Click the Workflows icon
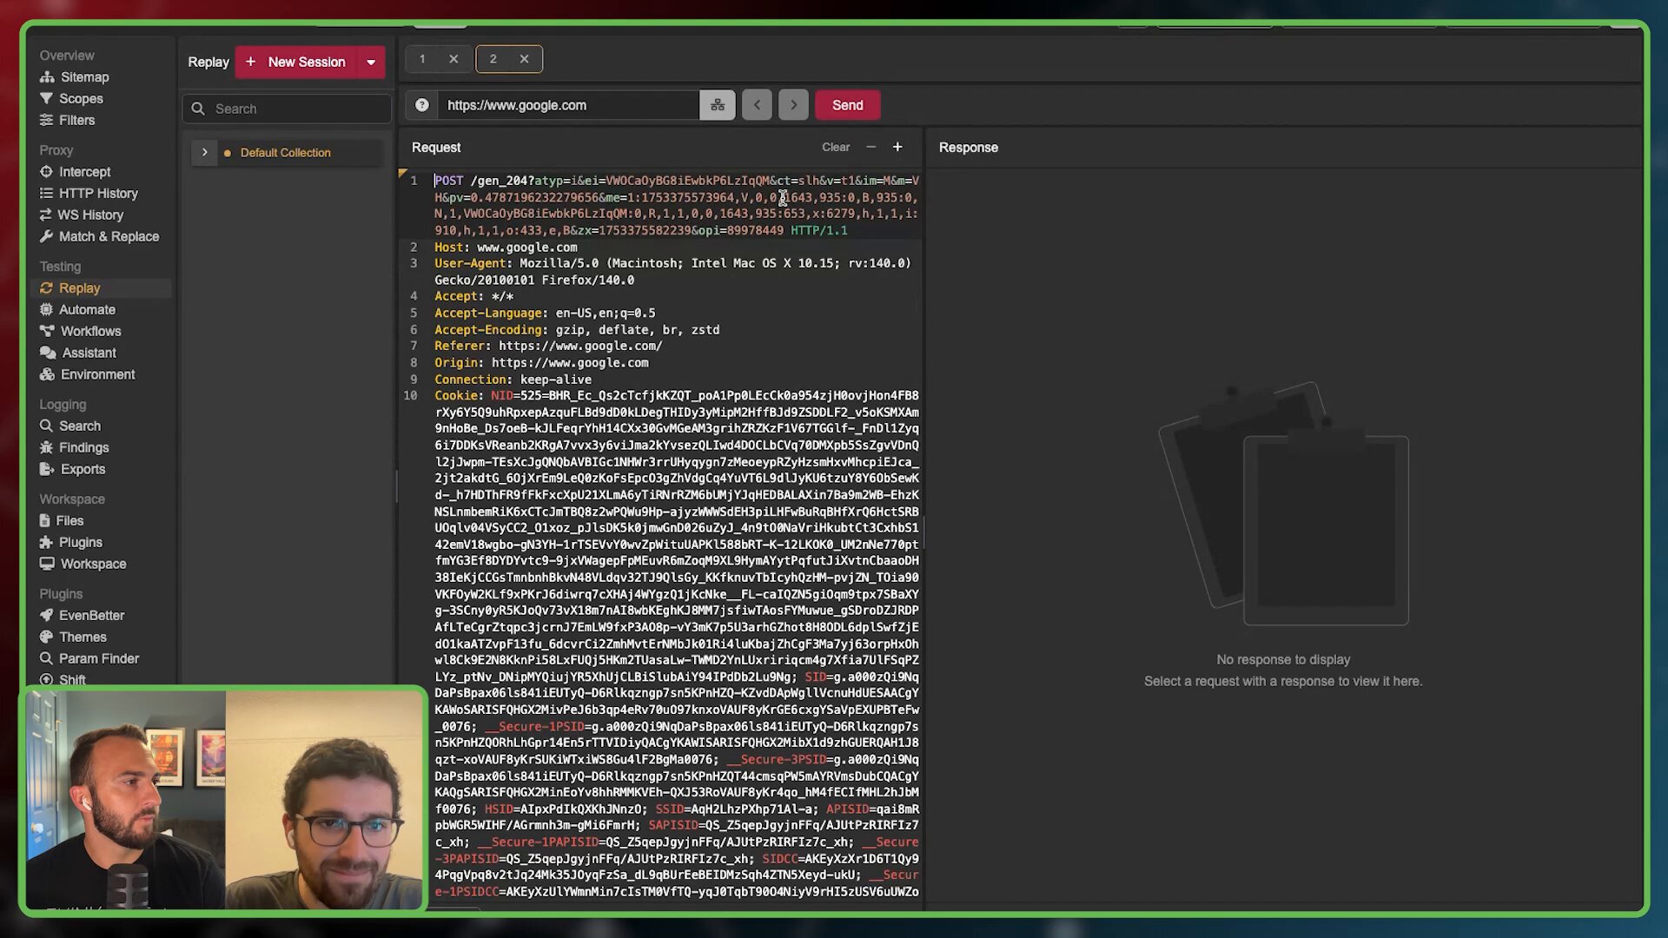1668x938 pixels. point(47,332)
